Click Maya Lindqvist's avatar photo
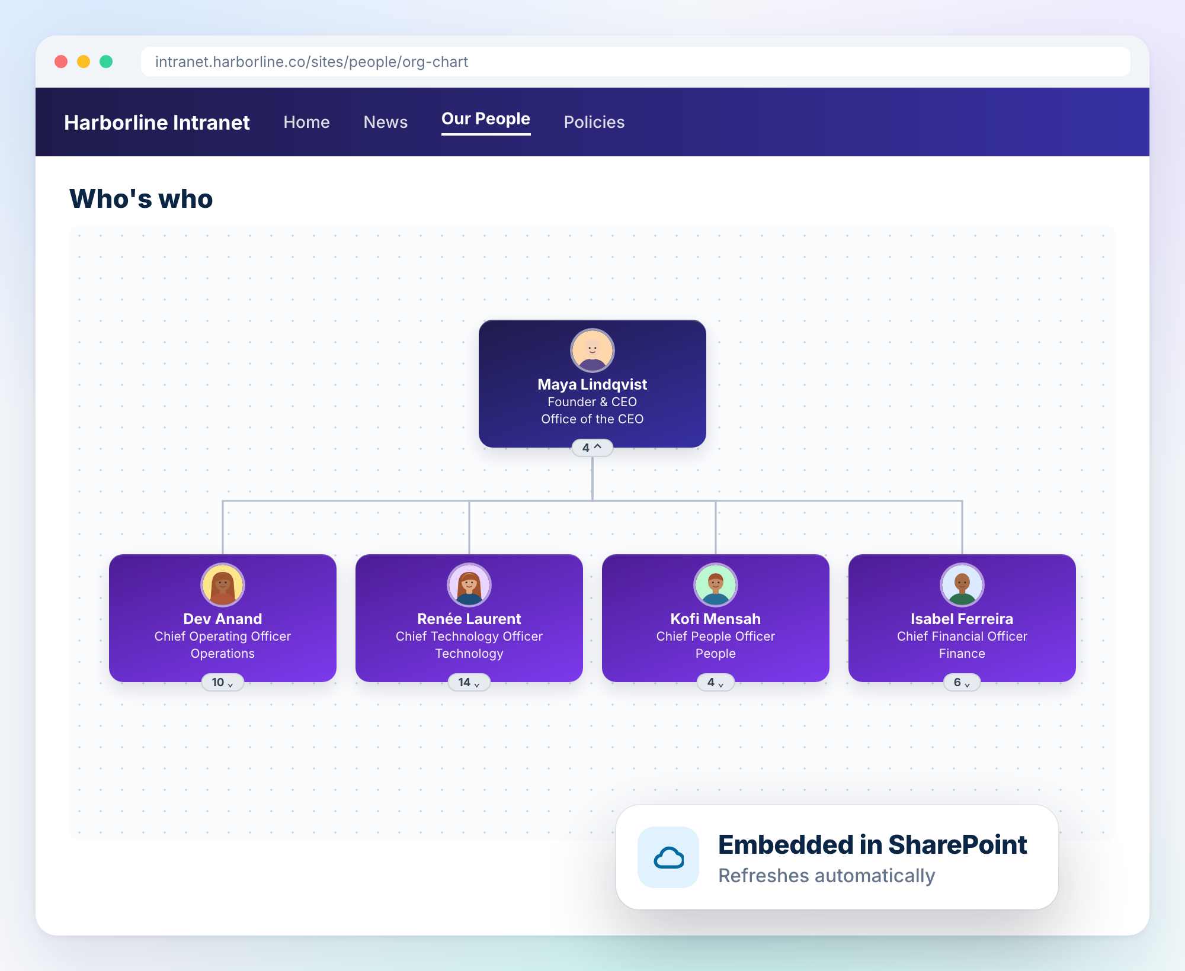The image size is (1185, 971). coord(592,351)
